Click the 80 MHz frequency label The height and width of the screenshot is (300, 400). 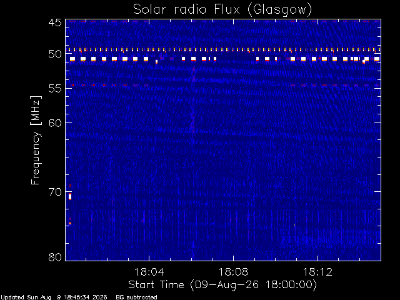[55, 257]
